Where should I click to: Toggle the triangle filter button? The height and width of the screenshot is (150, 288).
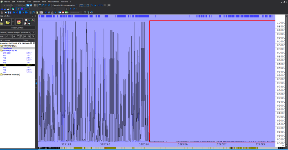point(14,36)
